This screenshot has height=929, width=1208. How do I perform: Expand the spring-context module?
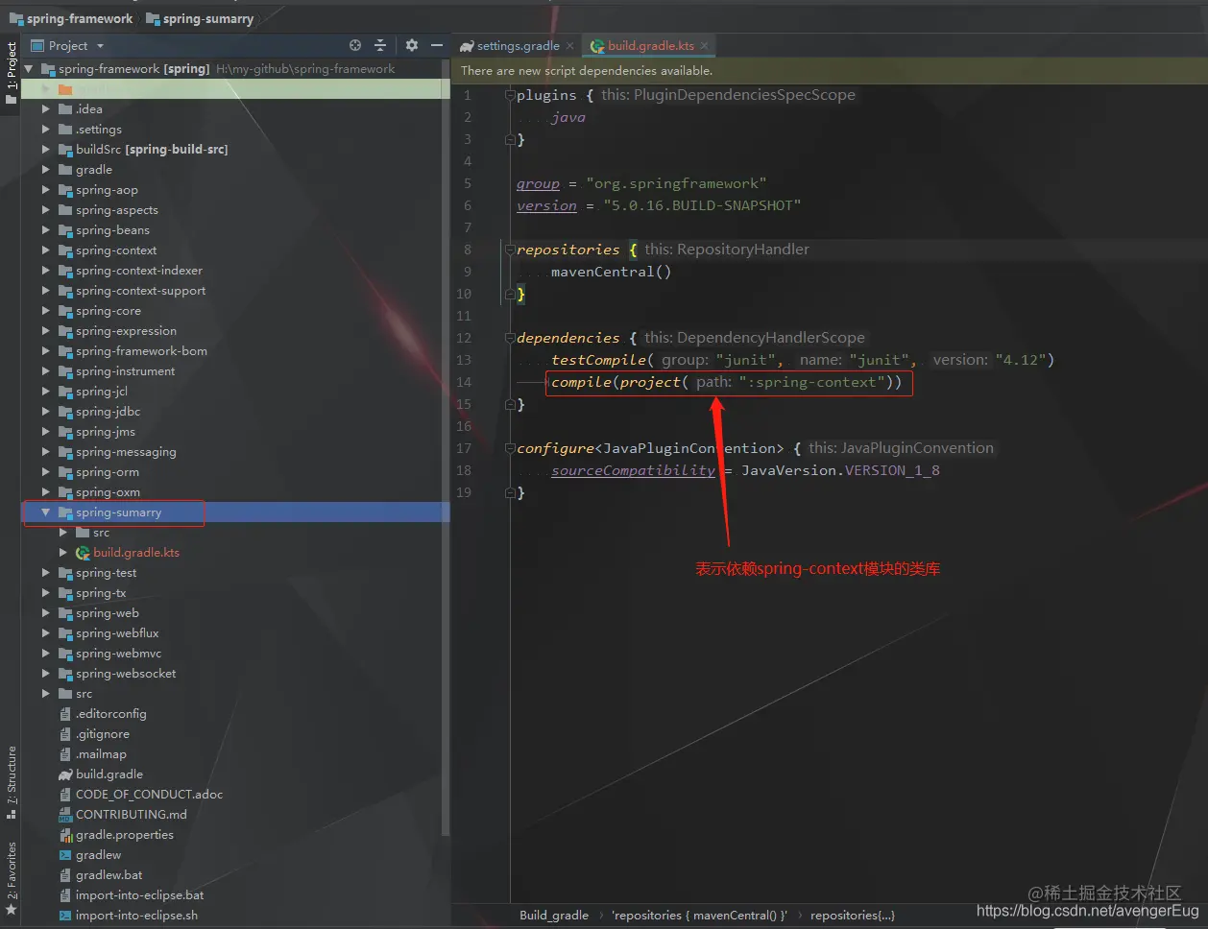coord(45,250)
